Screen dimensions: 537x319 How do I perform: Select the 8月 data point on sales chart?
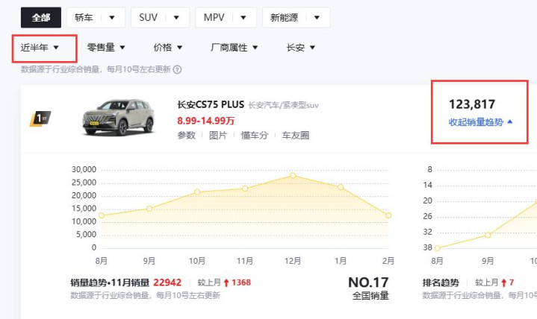click(x=102, y=215)
